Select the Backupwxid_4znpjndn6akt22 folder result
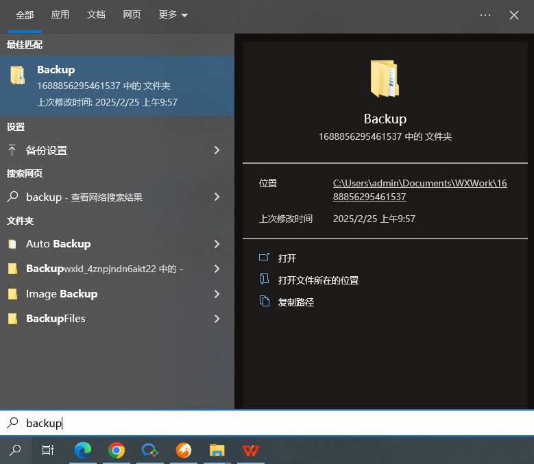Viewport: 534px width, 464px height. coord(117,269)
